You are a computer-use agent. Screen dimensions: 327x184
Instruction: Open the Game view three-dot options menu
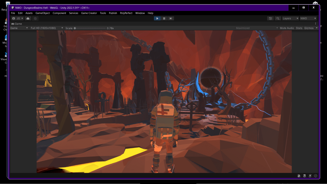tap(316, 24)
